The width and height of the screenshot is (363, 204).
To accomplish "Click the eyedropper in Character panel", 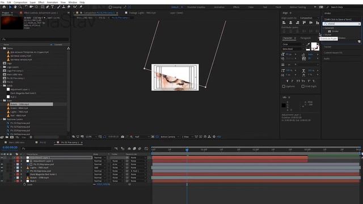I will [x=308, y=44].
